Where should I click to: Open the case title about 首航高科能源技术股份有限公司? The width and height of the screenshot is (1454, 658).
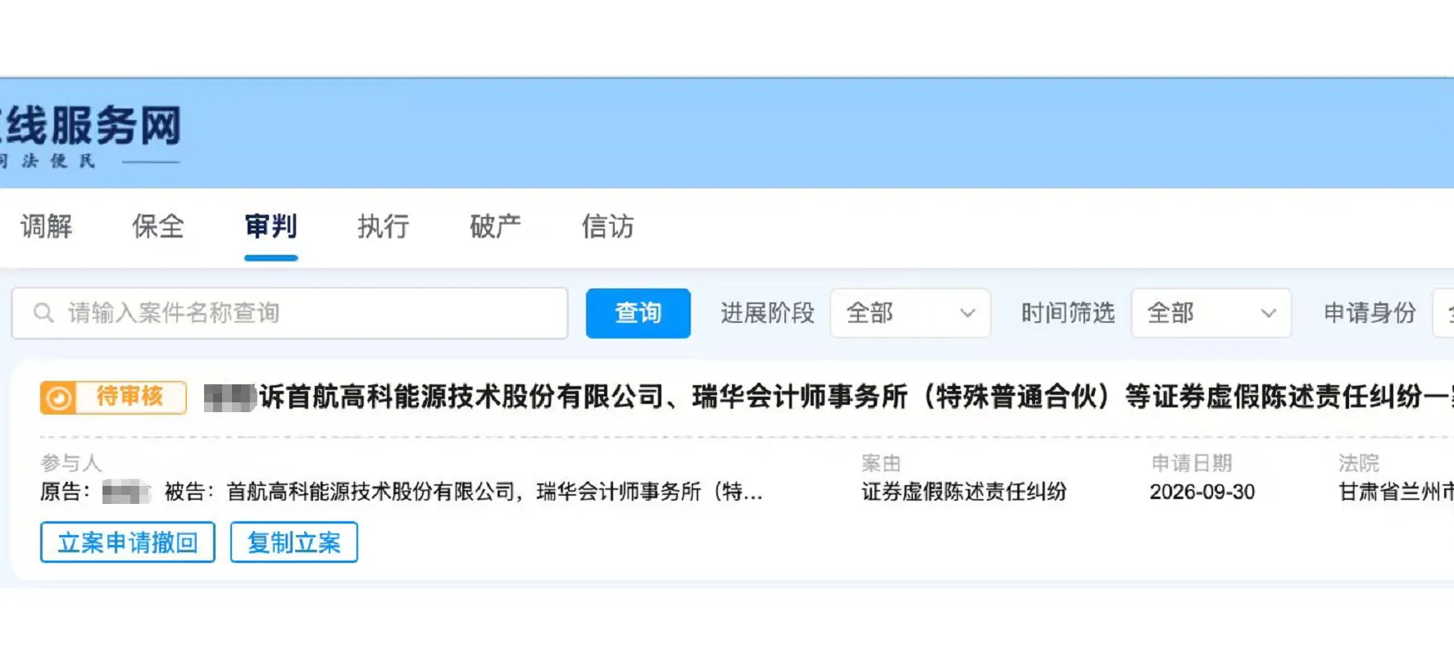coord(828,397)
